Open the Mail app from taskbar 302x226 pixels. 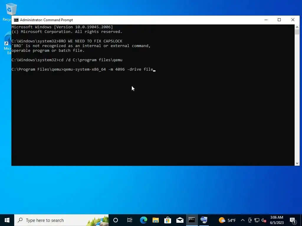[180, 220]
